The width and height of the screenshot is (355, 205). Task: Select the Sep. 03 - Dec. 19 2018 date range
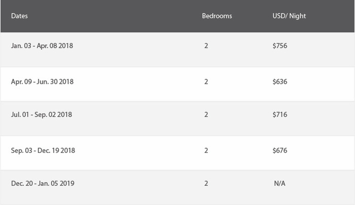43,150
